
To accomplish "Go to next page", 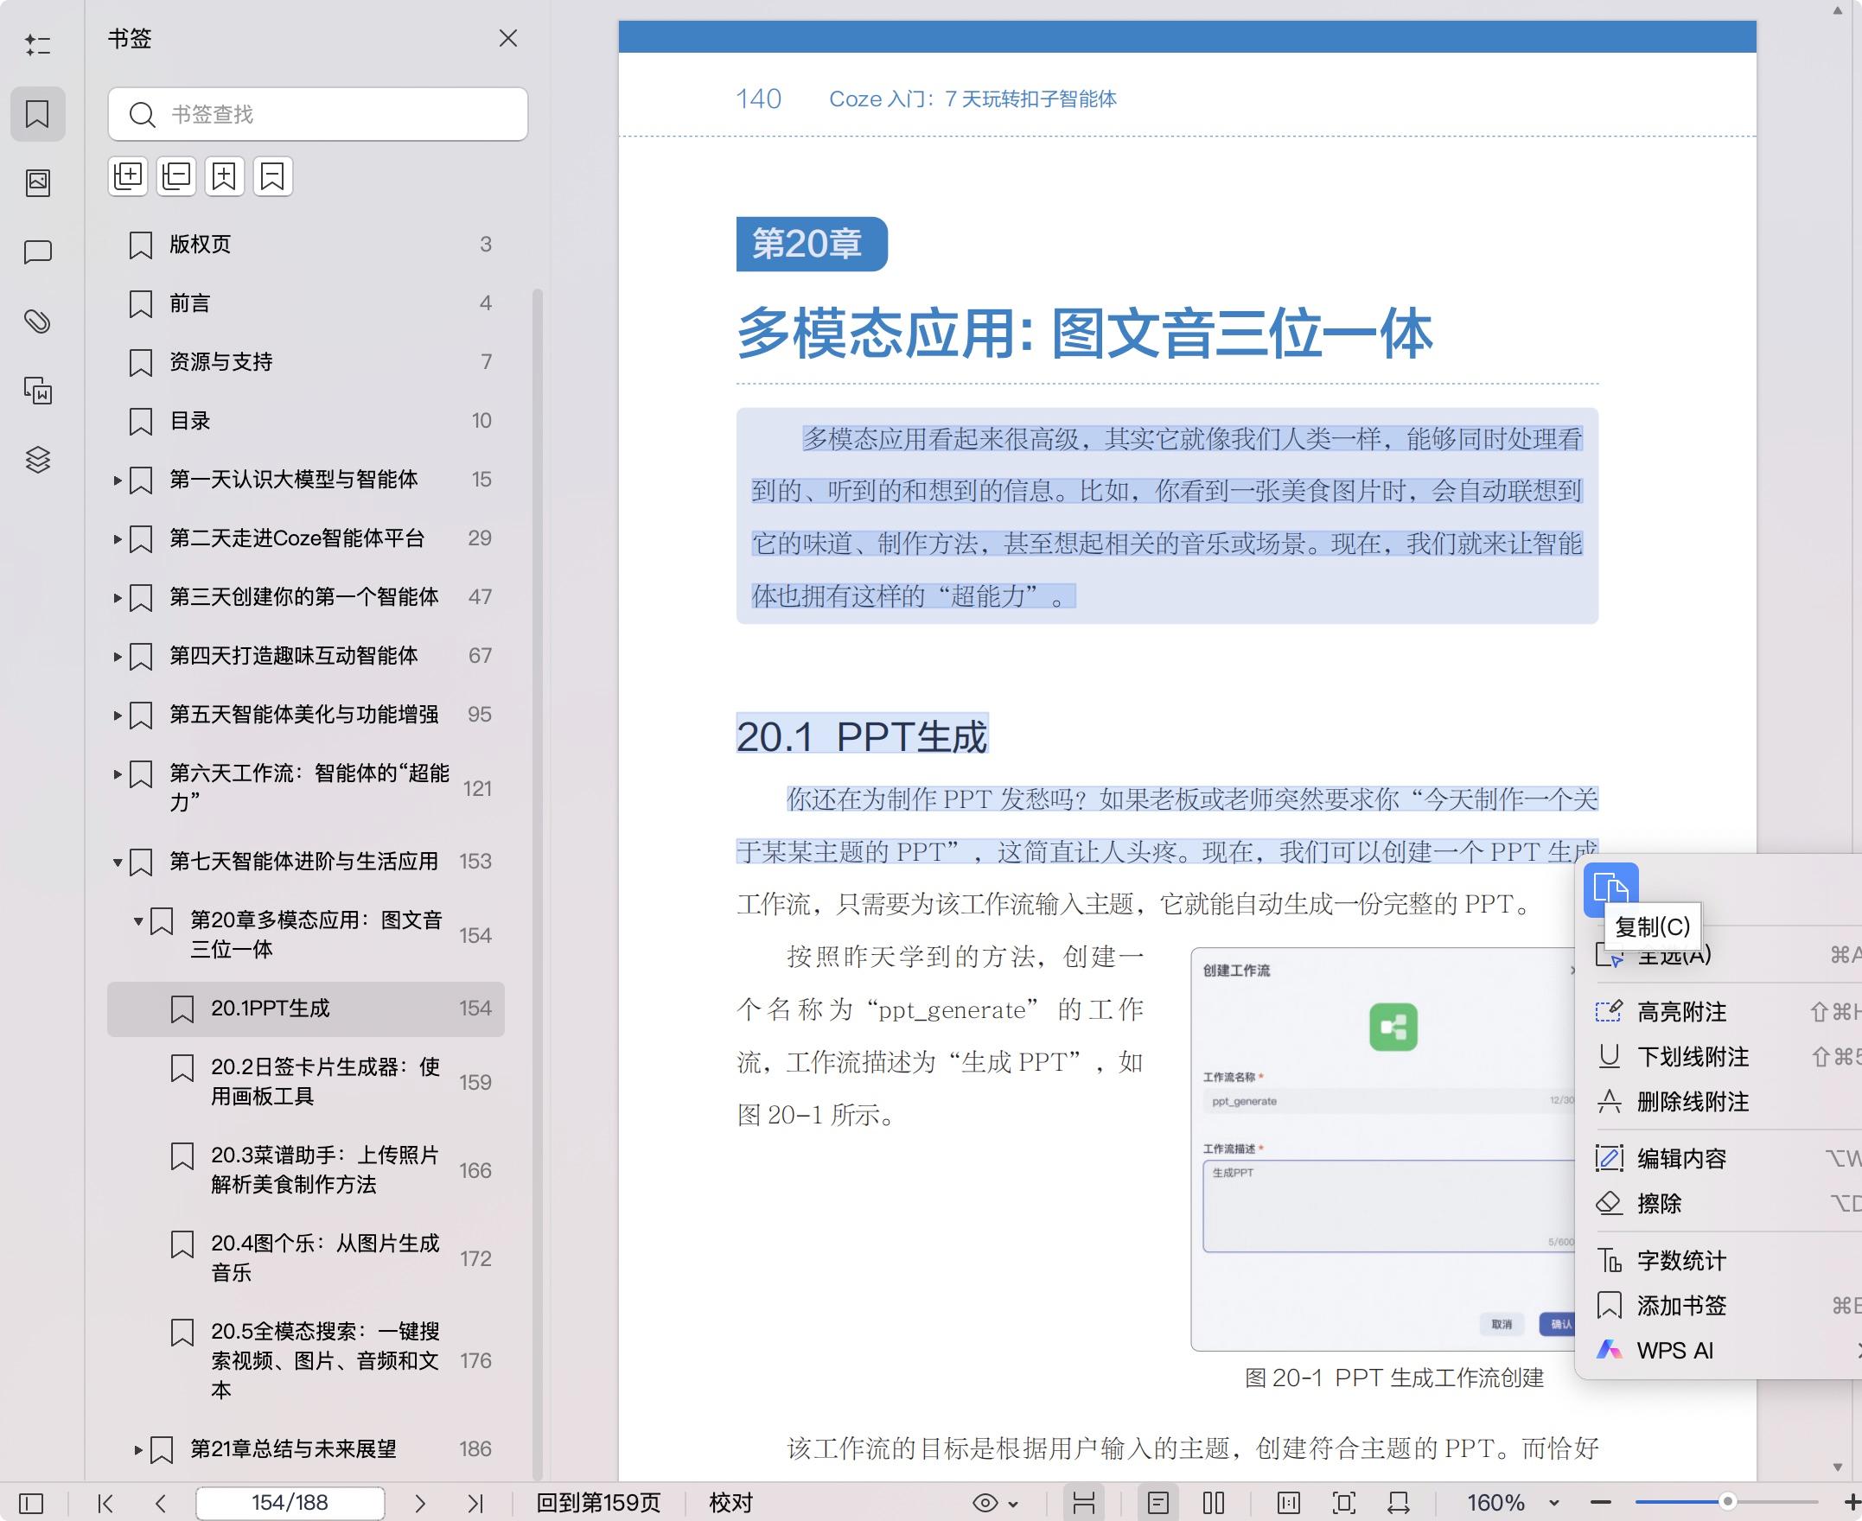I will click(x=420, y=1503).
